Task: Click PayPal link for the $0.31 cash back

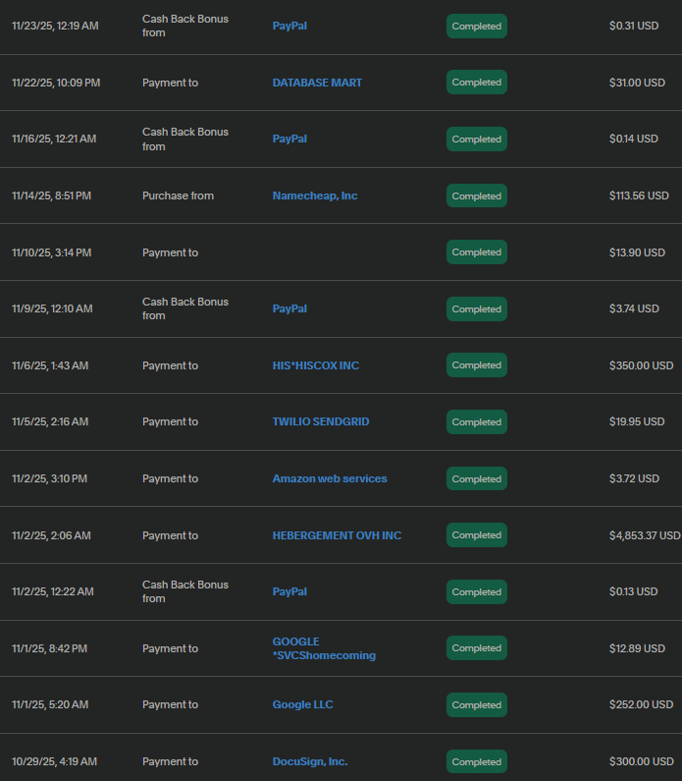Action: (289, 26)
